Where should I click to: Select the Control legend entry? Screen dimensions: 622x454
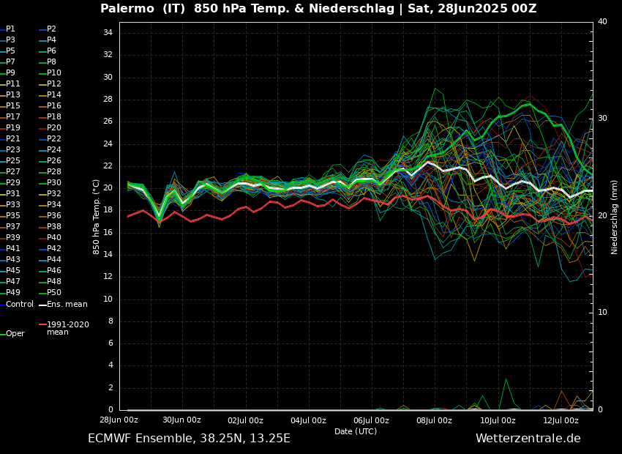[19, 305]
